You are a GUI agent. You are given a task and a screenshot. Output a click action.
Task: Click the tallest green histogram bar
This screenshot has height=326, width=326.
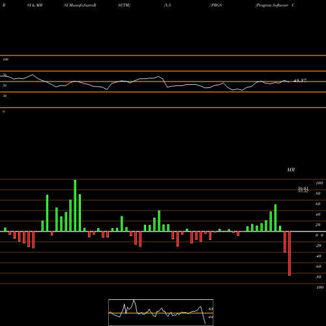click(x=75, y=205)
